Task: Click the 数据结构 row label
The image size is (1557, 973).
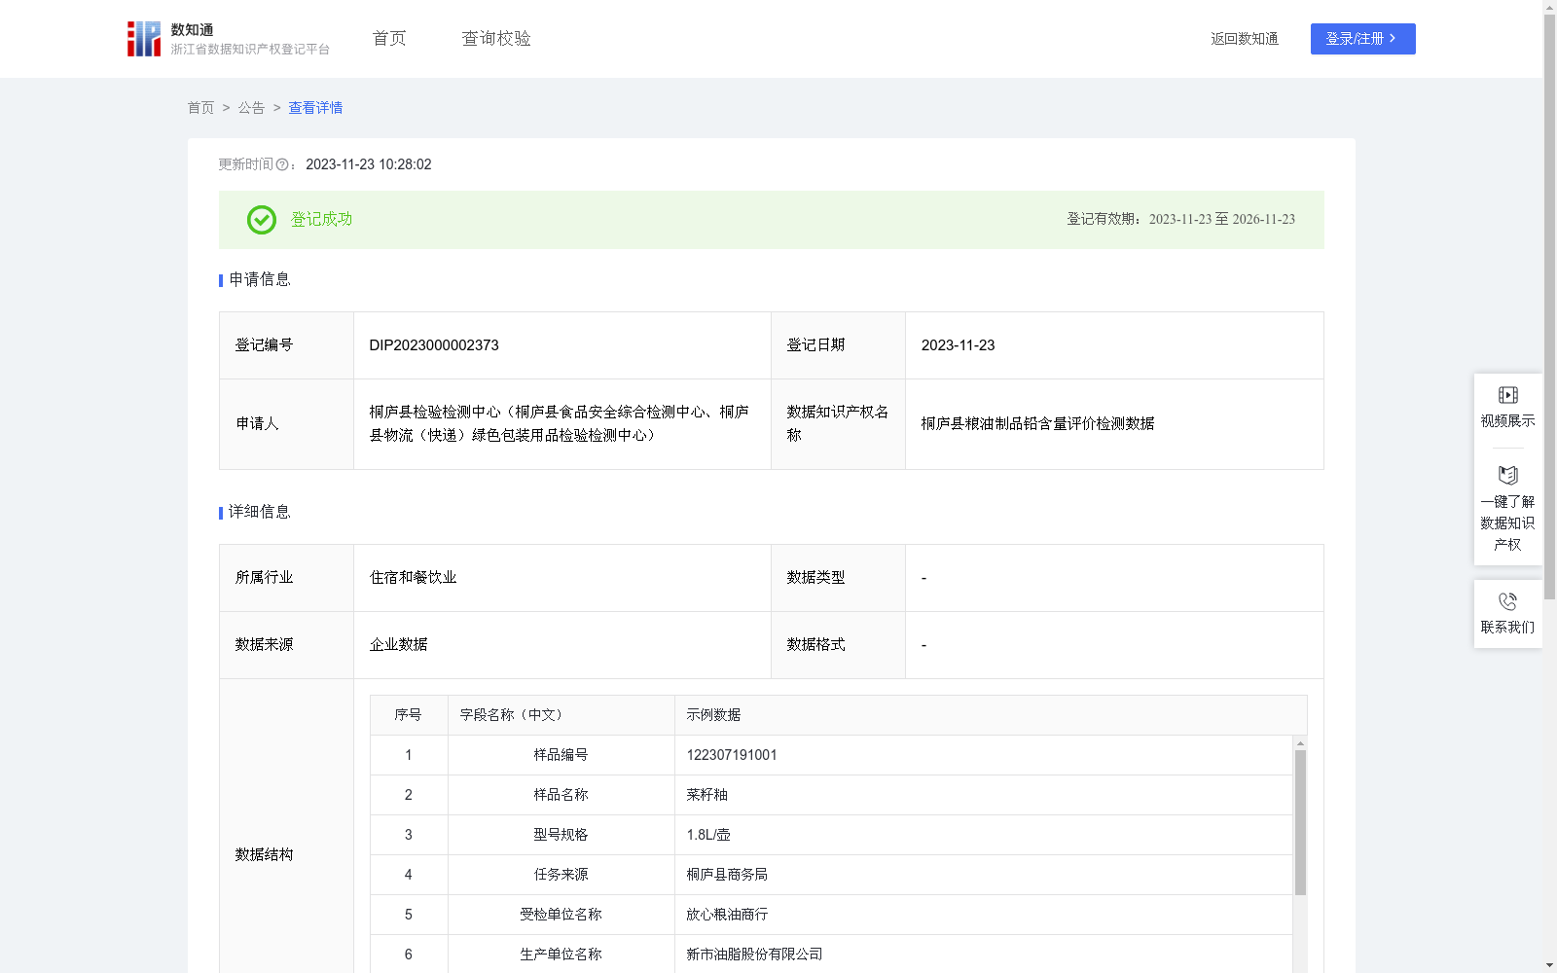Action: pos(264,855)
